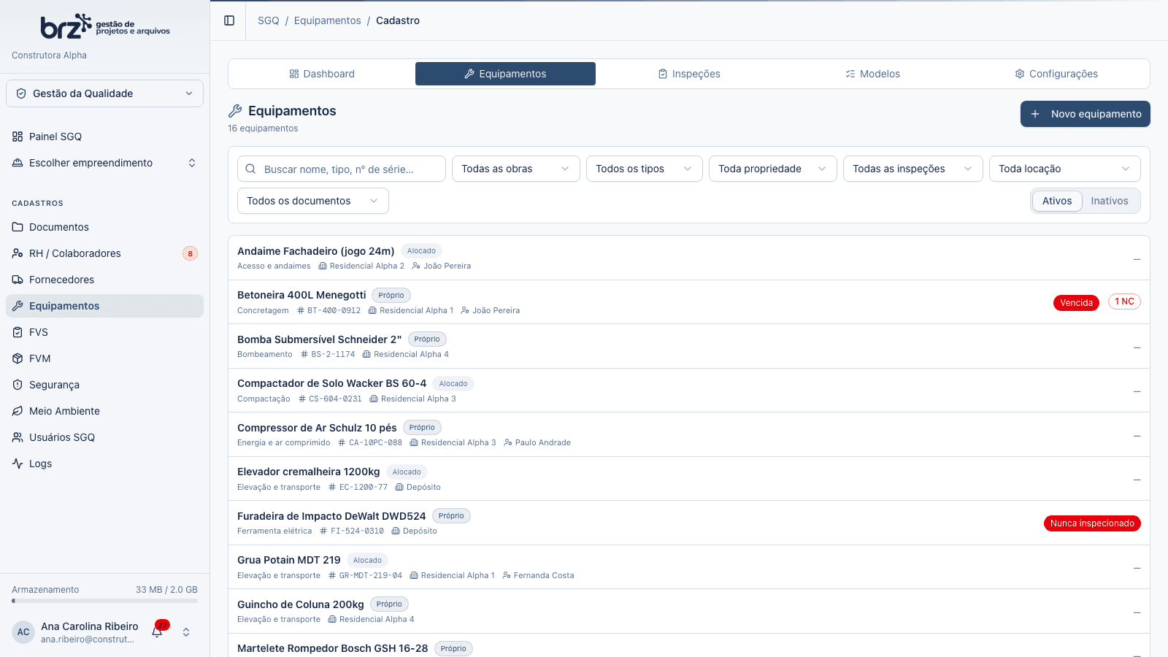Click the Novo equipamento button

[1086, 114]
